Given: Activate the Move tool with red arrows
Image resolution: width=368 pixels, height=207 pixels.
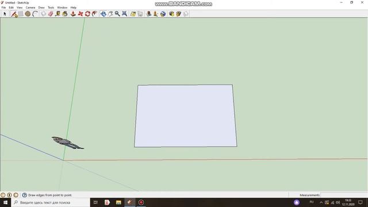Looking at the screenshot, I should (80, 14).
